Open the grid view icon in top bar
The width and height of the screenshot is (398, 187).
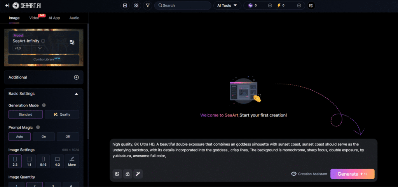click(x=136, y=5)
